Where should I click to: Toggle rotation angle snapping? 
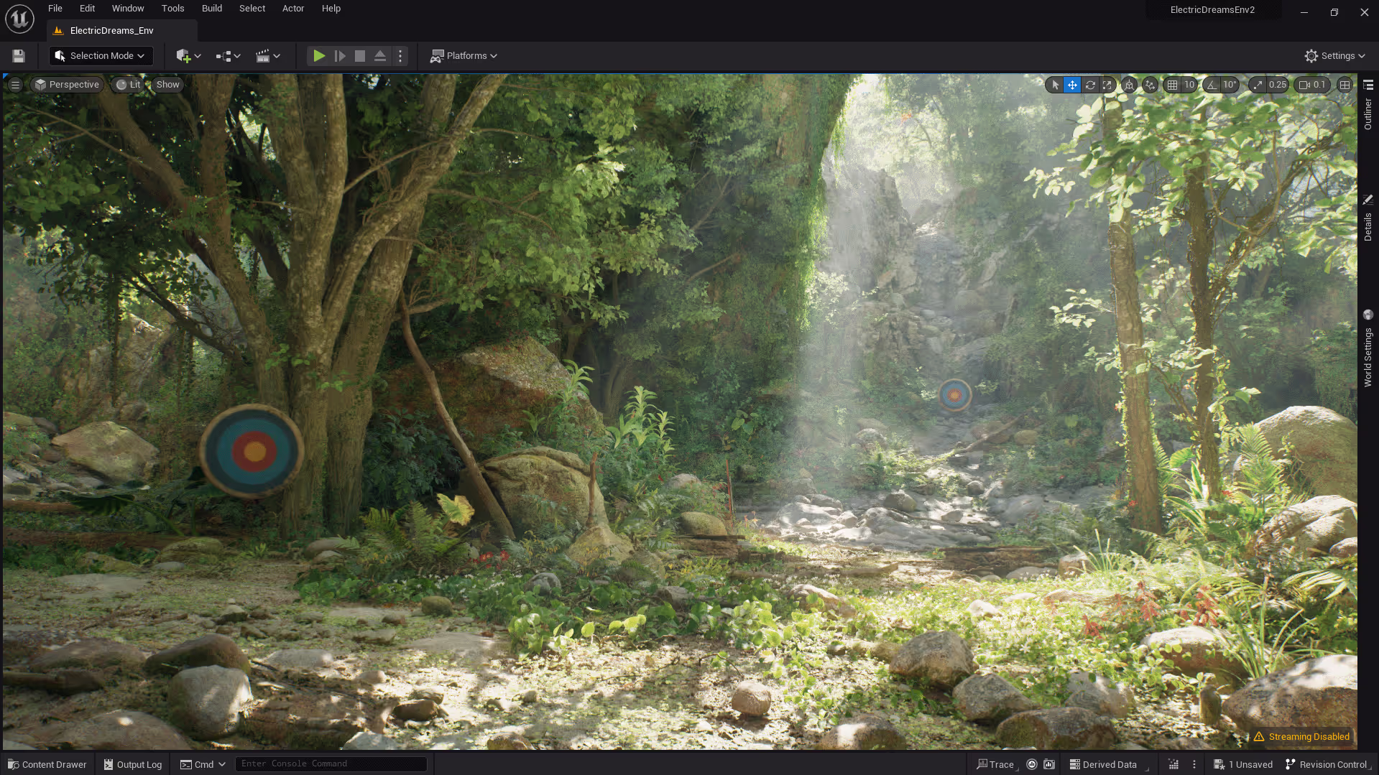(1212, 85)
